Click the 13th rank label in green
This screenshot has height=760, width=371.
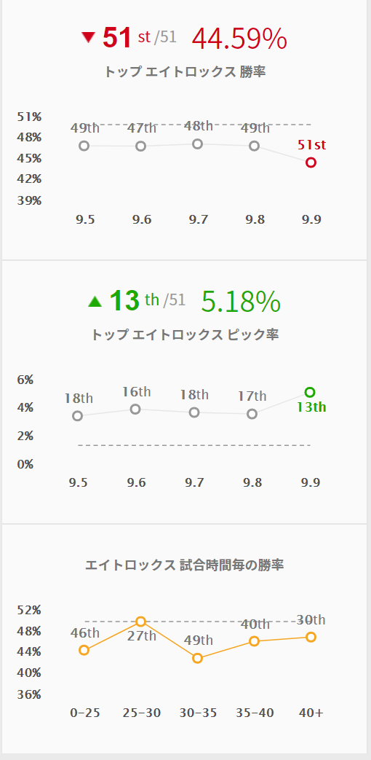(x=311, y=407)
